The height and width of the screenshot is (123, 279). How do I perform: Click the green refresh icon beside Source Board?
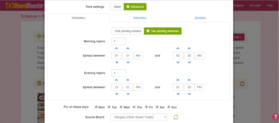click(176, 117)
